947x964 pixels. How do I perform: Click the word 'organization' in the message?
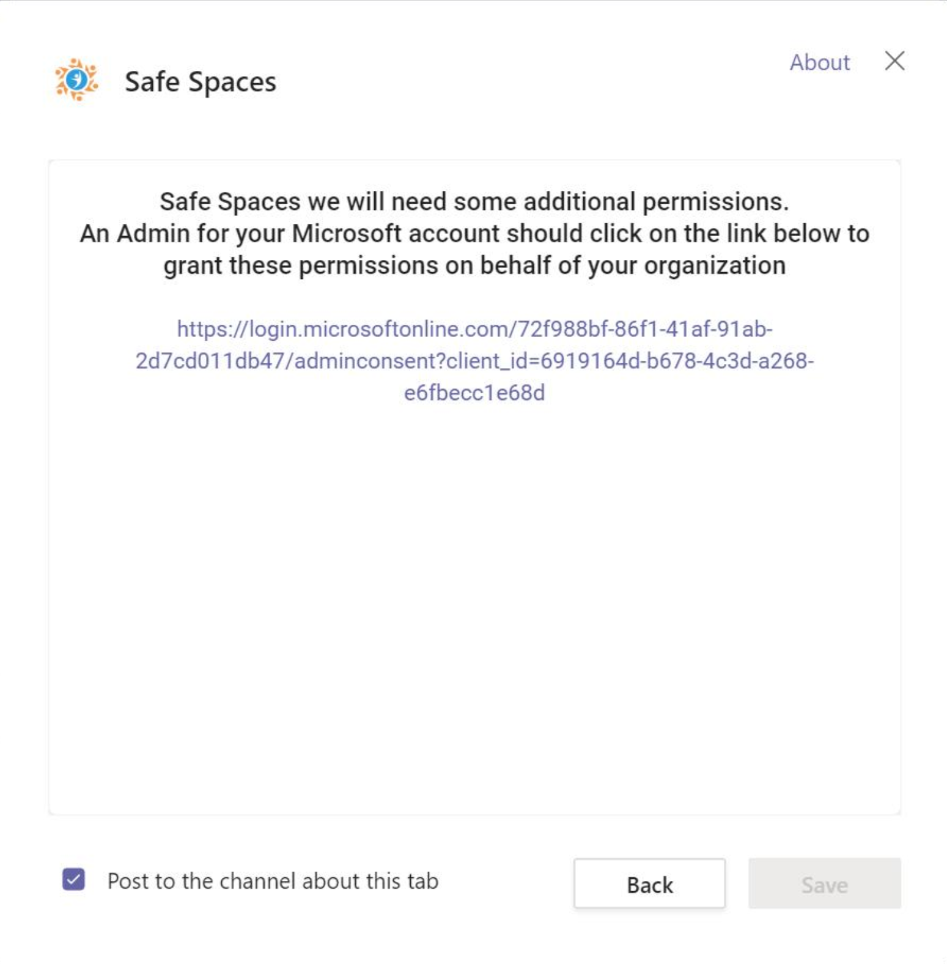(715, 265)
